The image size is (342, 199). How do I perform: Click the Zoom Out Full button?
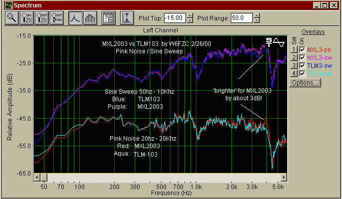(x=57, y=18)
